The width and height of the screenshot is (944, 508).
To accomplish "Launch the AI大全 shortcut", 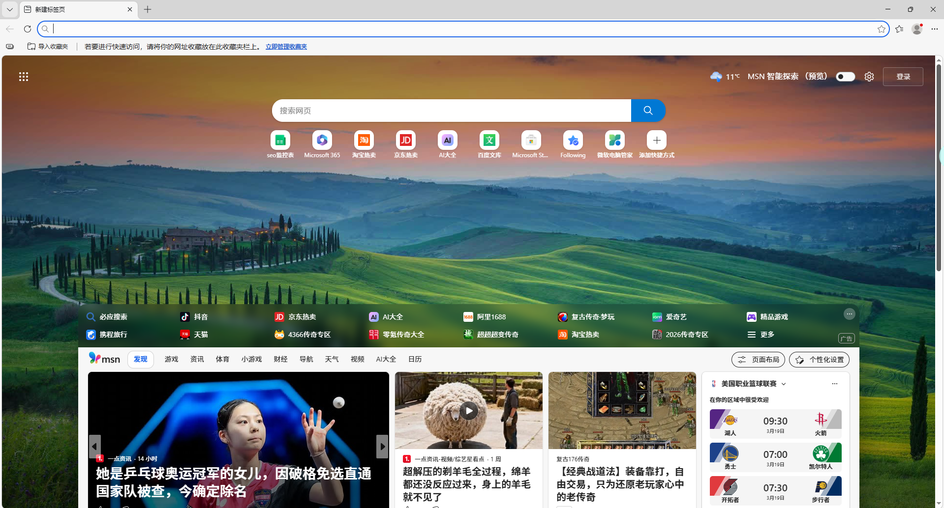I will [x=447, y=143].
